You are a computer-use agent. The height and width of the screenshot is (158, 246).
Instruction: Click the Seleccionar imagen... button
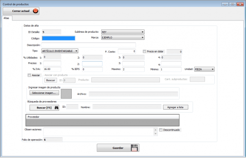point(44,93)
